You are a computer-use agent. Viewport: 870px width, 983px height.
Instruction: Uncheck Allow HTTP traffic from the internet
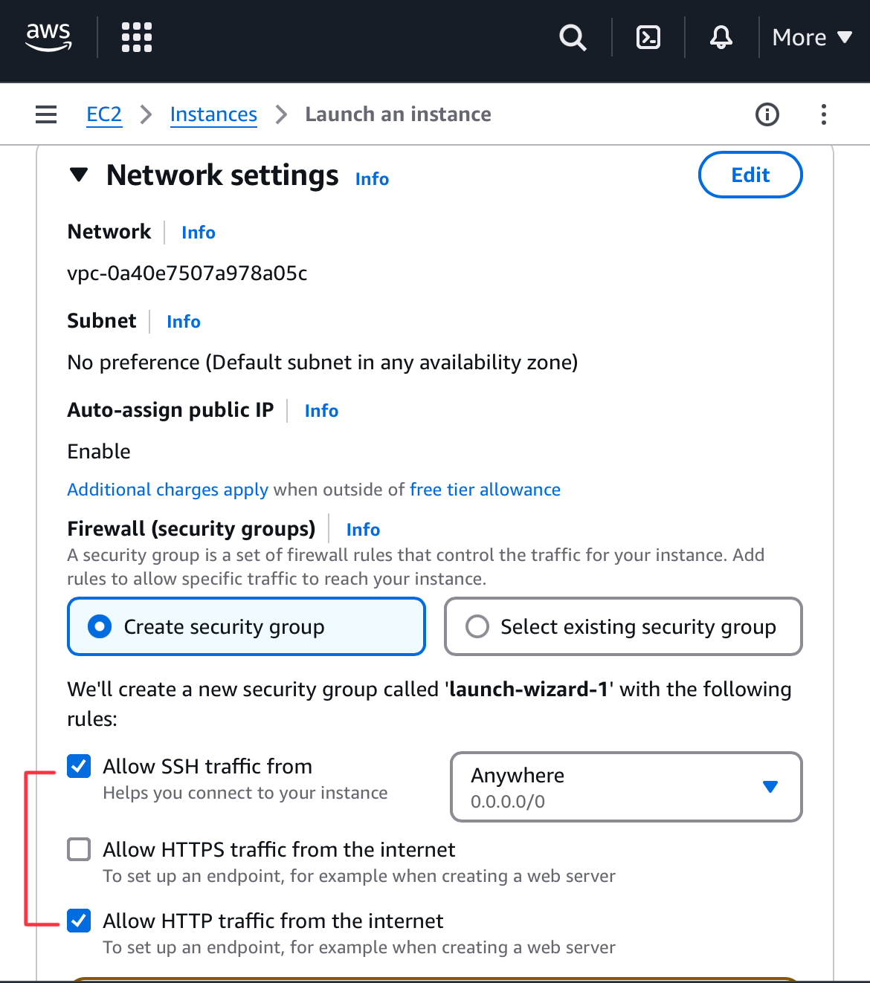[79, 921]
